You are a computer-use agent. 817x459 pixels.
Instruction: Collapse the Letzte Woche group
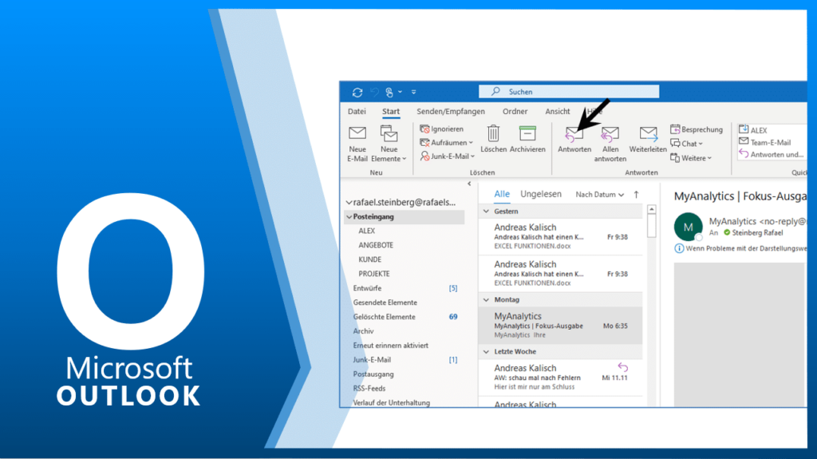(x=486, y=352)
